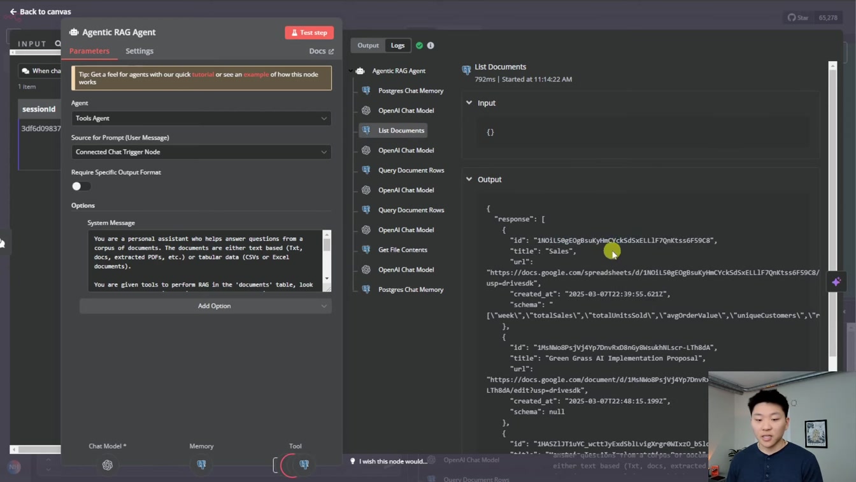The height and width of the screenshot is (482, 856).
Task: Click the up arrow of the System Message scrollbar
Action: (x=327, y=234)
